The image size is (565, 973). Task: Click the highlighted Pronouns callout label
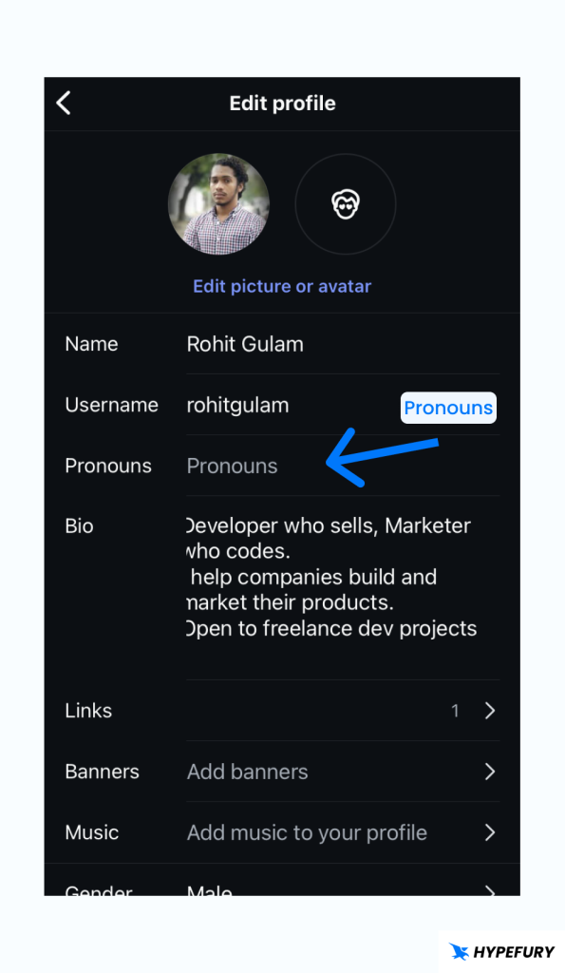[x=448, y=408]
